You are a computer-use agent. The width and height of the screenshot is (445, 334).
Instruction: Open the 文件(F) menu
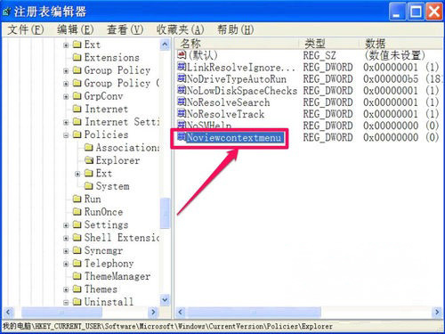click(26, 29)
